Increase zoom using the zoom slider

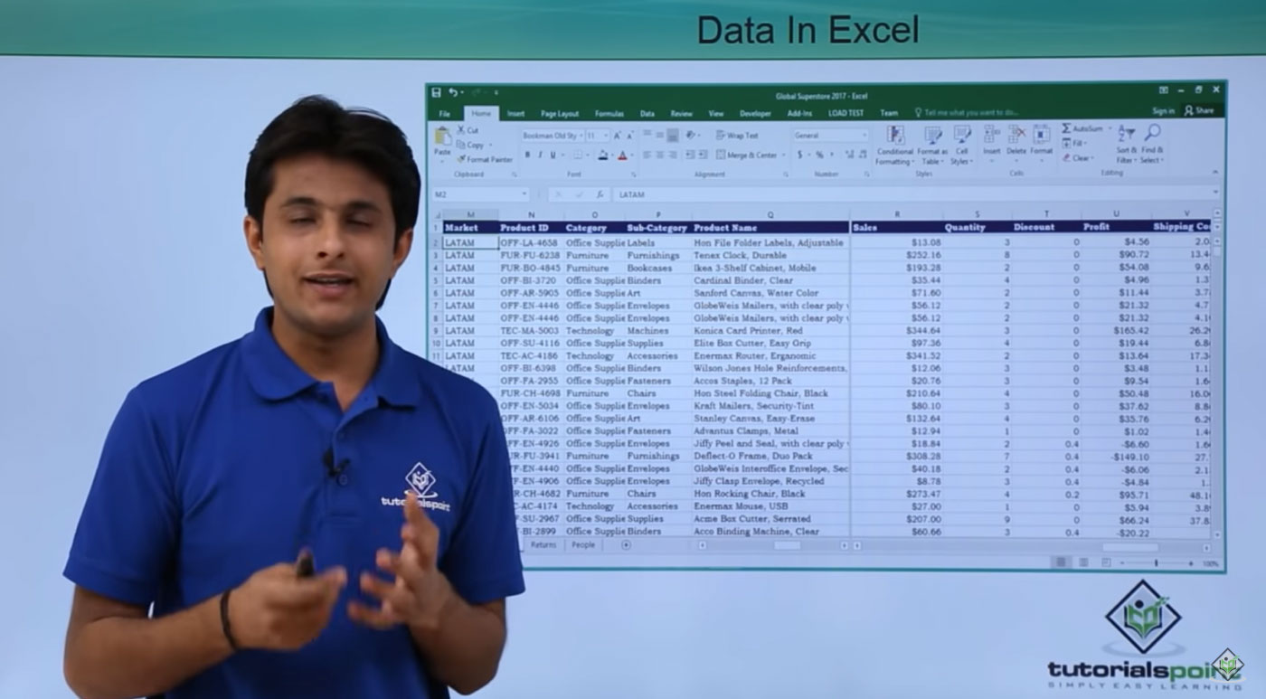[1191, 562]
